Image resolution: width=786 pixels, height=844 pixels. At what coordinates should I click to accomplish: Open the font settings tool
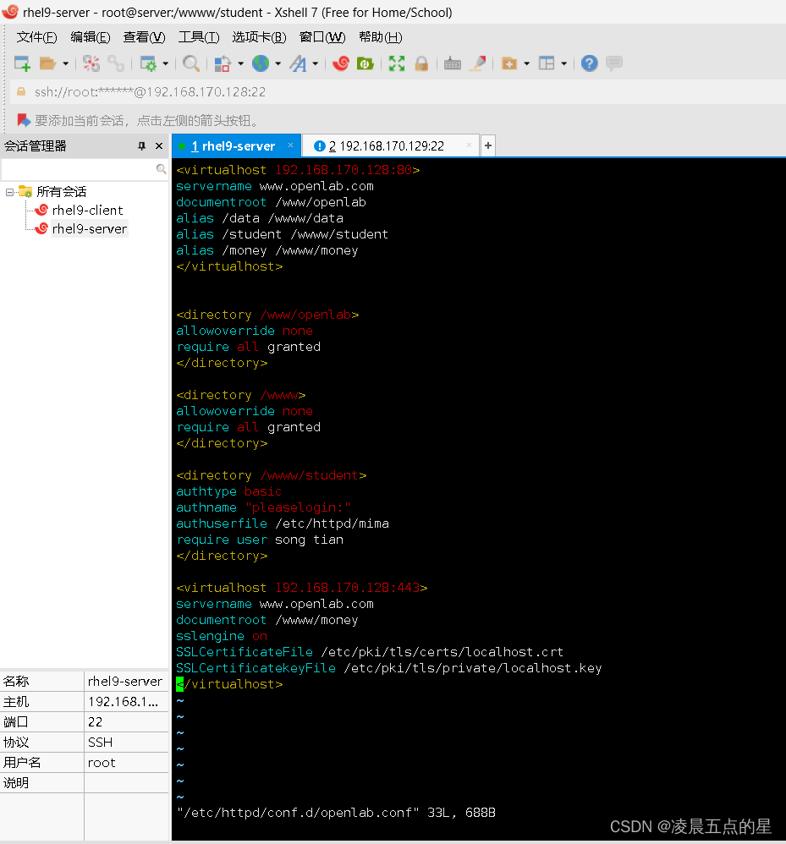[300, 63]
